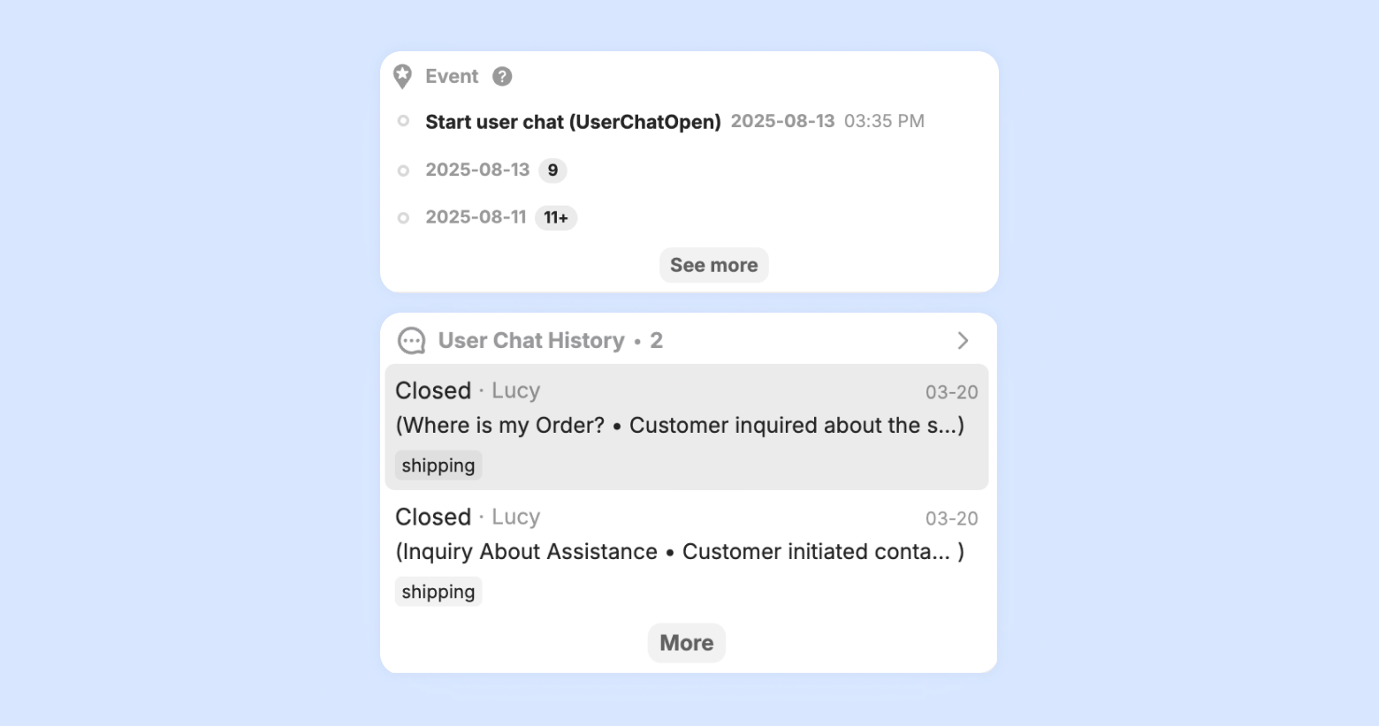Click shipping tag on first closed chat
Image resolution: width=1379 pixels, height=726 pixels.
tap(438, 465)
